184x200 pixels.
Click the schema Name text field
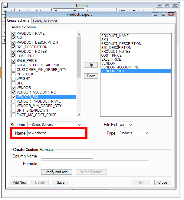click(54, 133)
